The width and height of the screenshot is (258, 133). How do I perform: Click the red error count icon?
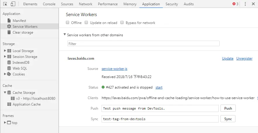pos(234,4)
